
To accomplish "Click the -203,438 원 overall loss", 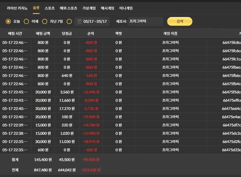I will tap(91, 170).
